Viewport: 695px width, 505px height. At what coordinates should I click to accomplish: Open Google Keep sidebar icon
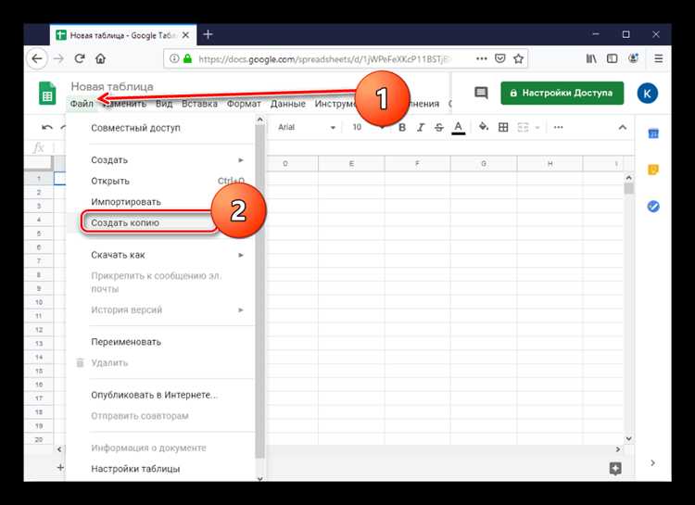click(653, 170)
